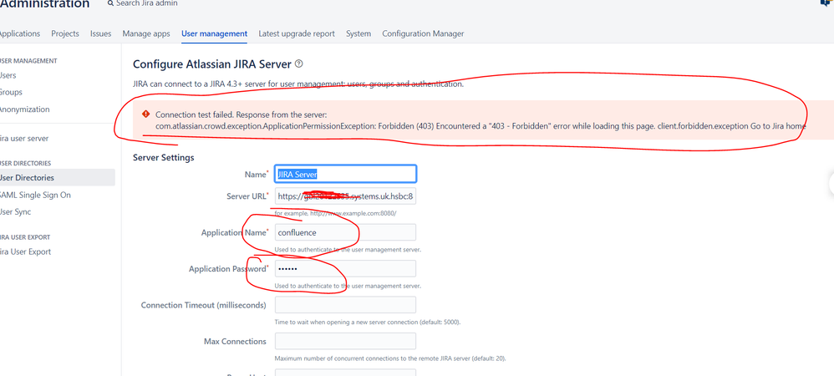Click the Max Connections input field
The image size is (834, 376).
(345, 341)
